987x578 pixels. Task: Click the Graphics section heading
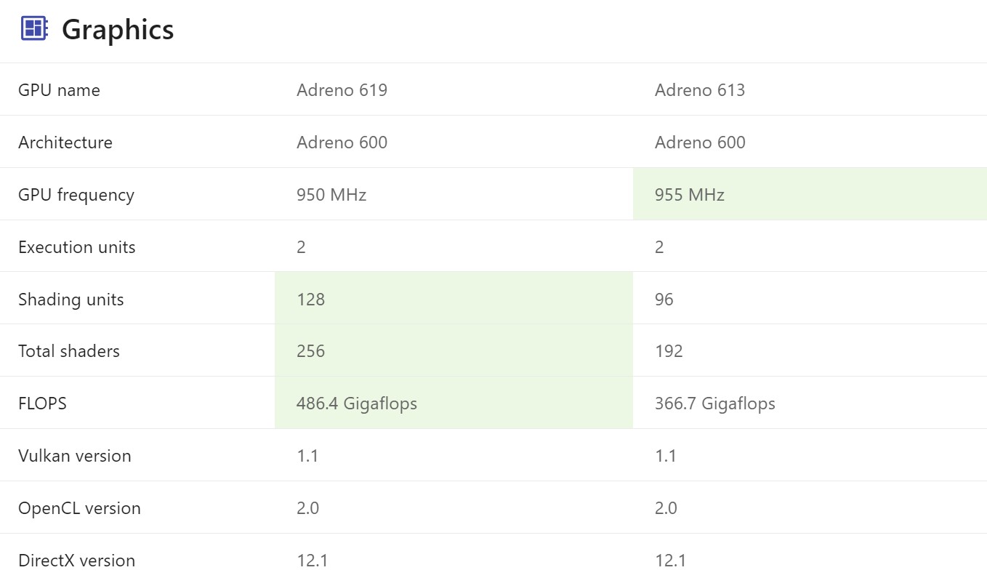[x=118, y=30]
